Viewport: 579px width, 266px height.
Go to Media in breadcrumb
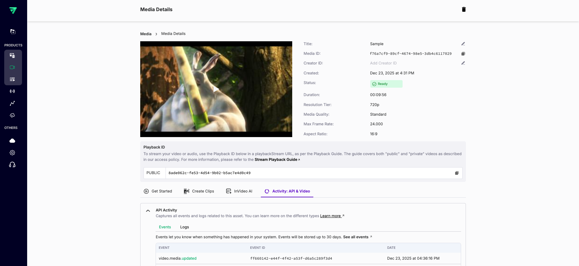point(146,34)
